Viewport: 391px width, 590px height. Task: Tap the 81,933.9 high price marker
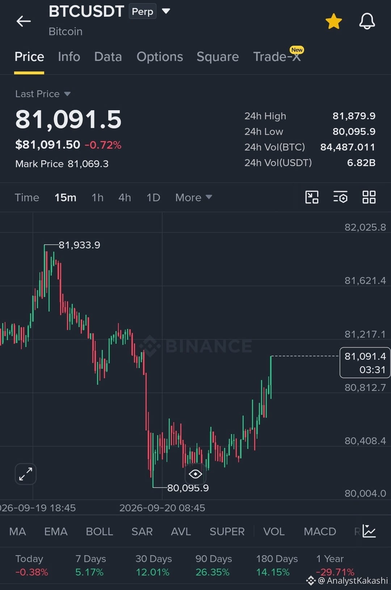79,245
